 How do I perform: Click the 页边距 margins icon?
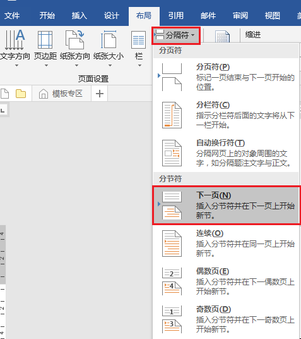45,40
